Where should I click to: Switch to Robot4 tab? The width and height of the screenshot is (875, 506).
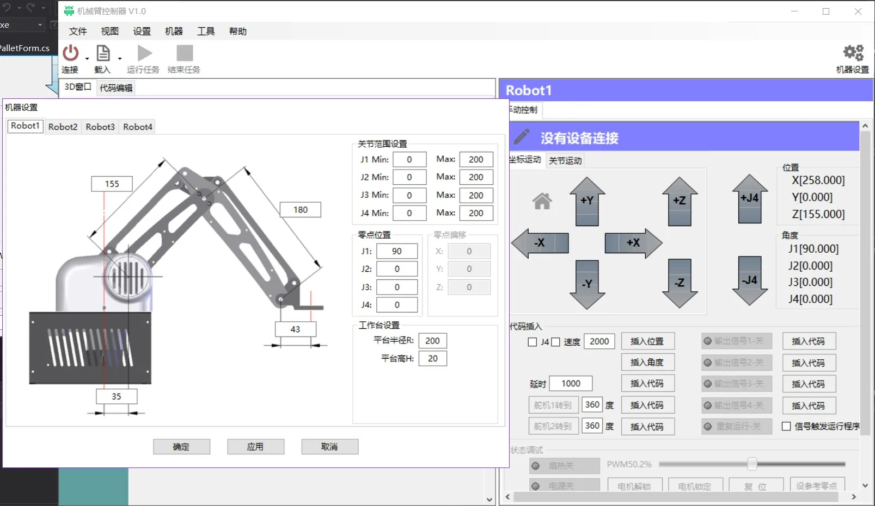(x=138, y=127)
